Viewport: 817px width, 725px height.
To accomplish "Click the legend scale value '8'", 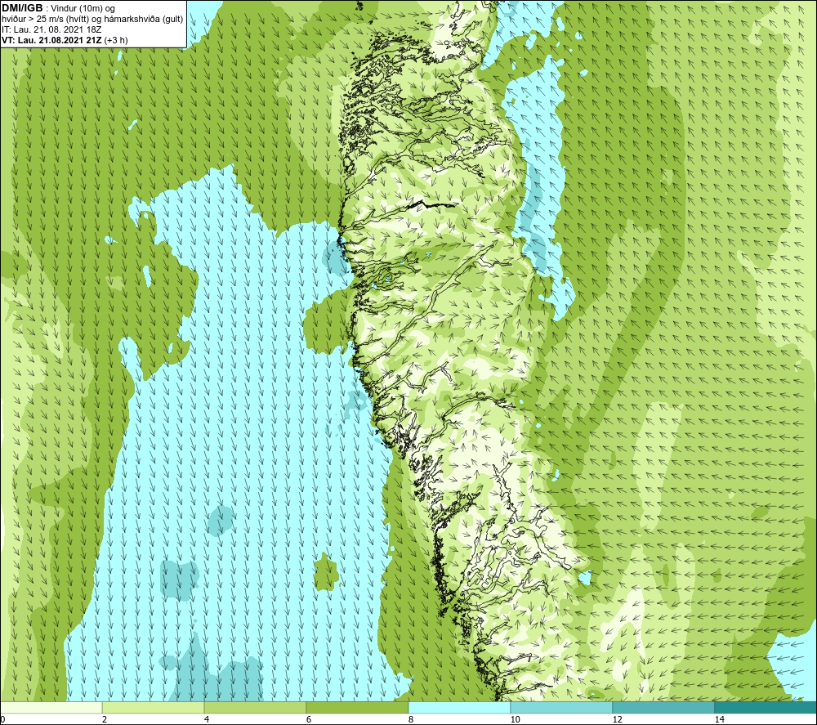I will coord(411,720).
